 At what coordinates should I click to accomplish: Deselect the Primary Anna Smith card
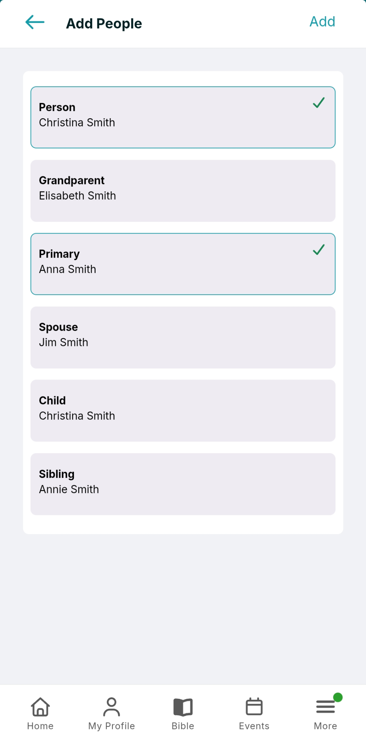183,264
